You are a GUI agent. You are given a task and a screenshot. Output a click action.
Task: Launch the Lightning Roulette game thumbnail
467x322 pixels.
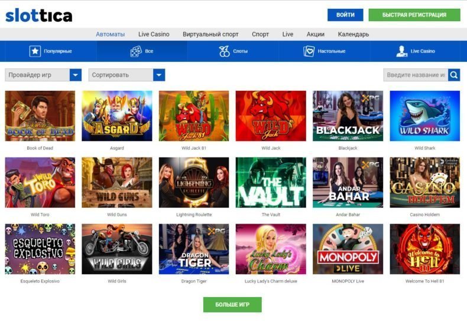tap(194, 182)
